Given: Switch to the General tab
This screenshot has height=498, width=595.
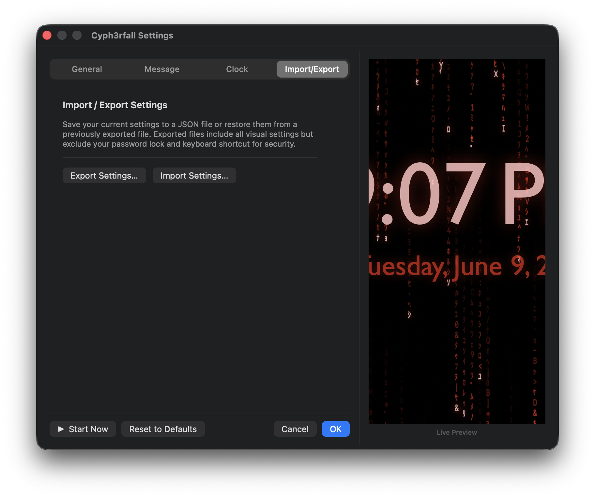Looking at the screenshot, I should click(87, 69).
